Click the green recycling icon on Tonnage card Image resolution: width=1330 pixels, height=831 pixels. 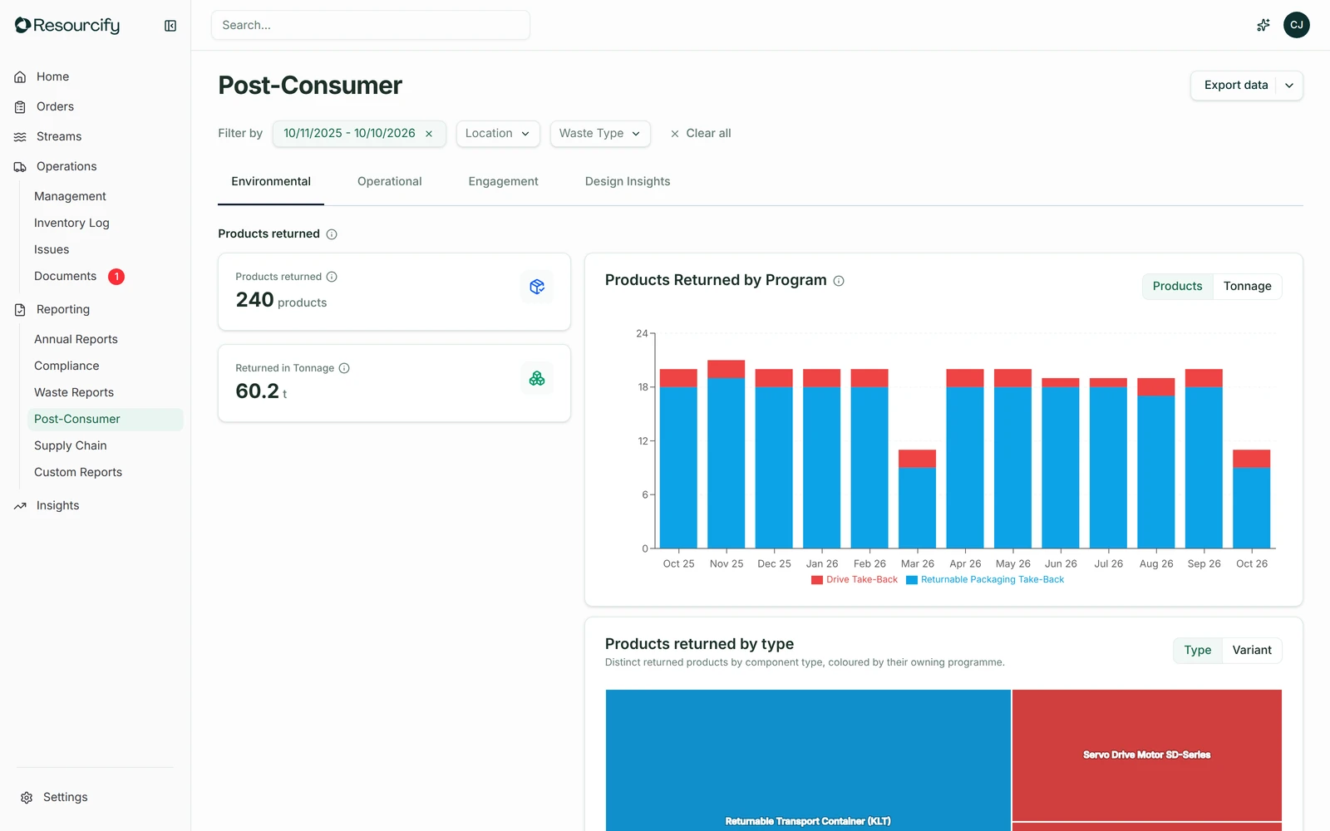point(537,378)
